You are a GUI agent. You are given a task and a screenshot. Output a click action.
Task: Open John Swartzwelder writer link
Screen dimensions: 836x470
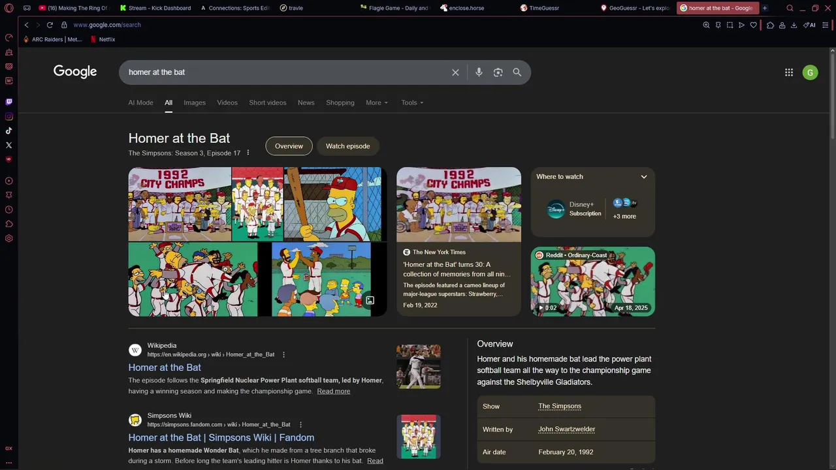coord(567,429)
